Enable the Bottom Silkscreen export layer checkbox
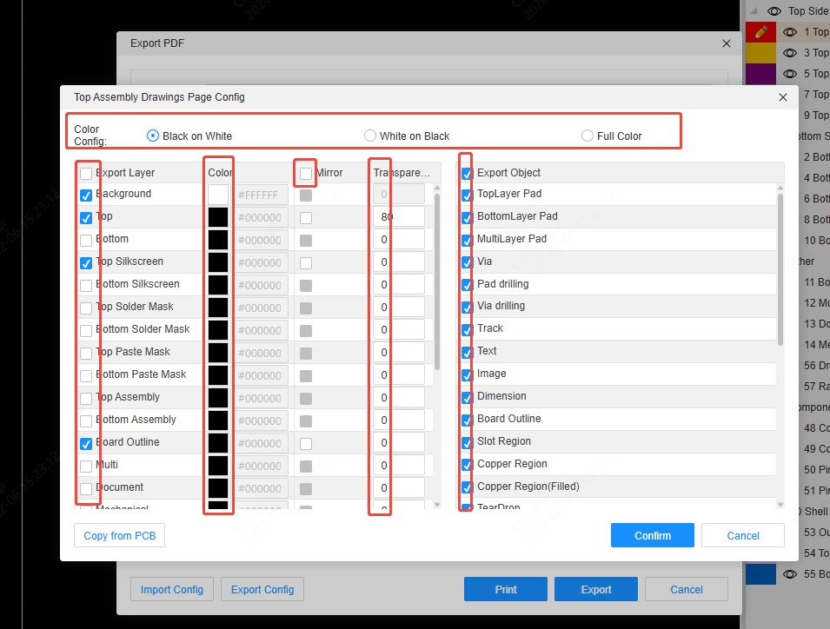The height and width of the screenshot is (629, 830). 86,285
